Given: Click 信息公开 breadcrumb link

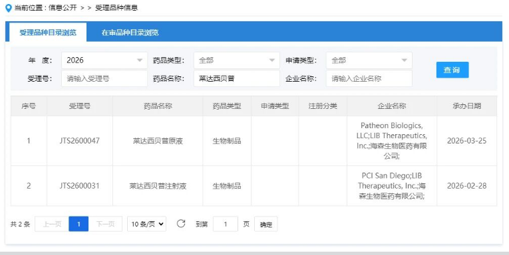Looking at the screenshot, I should (63, 8).
